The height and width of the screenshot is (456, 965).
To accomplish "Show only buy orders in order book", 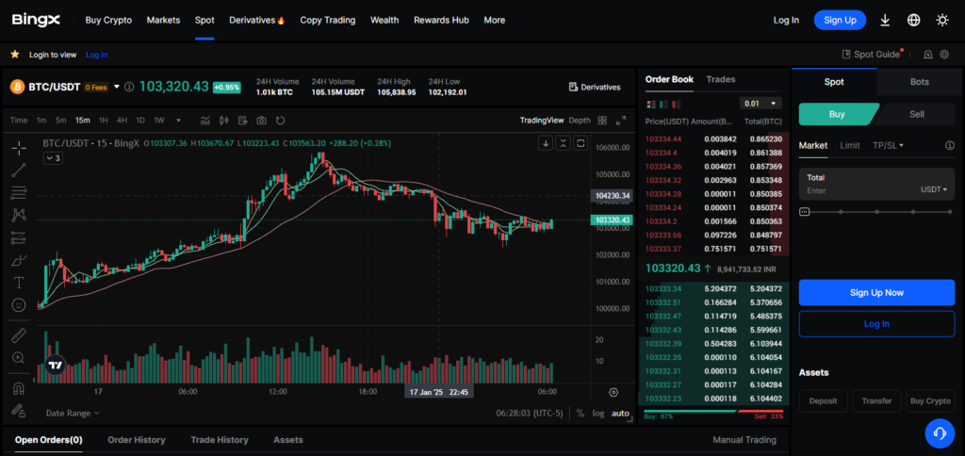I will click(664, 104).
